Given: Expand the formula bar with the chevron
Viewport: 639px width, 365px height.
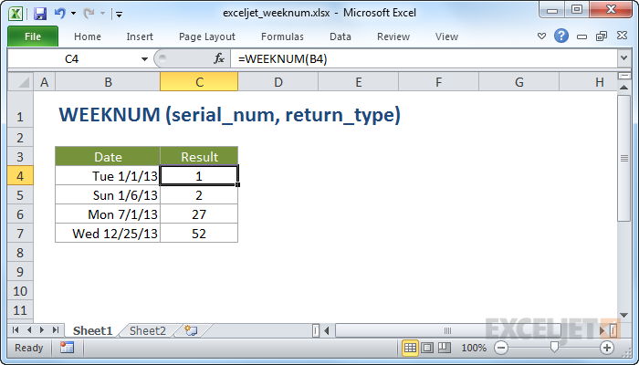Looking at the screenshot, I should point(623,58).
